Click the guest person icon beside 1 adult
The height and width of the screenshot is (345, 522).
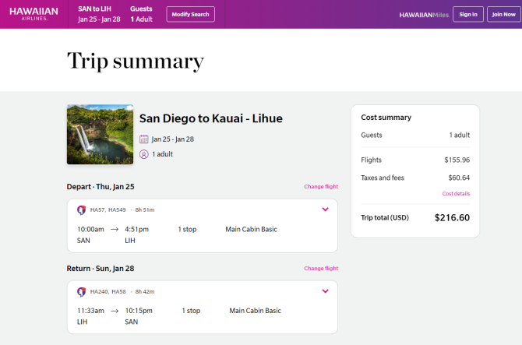[144, 154]
